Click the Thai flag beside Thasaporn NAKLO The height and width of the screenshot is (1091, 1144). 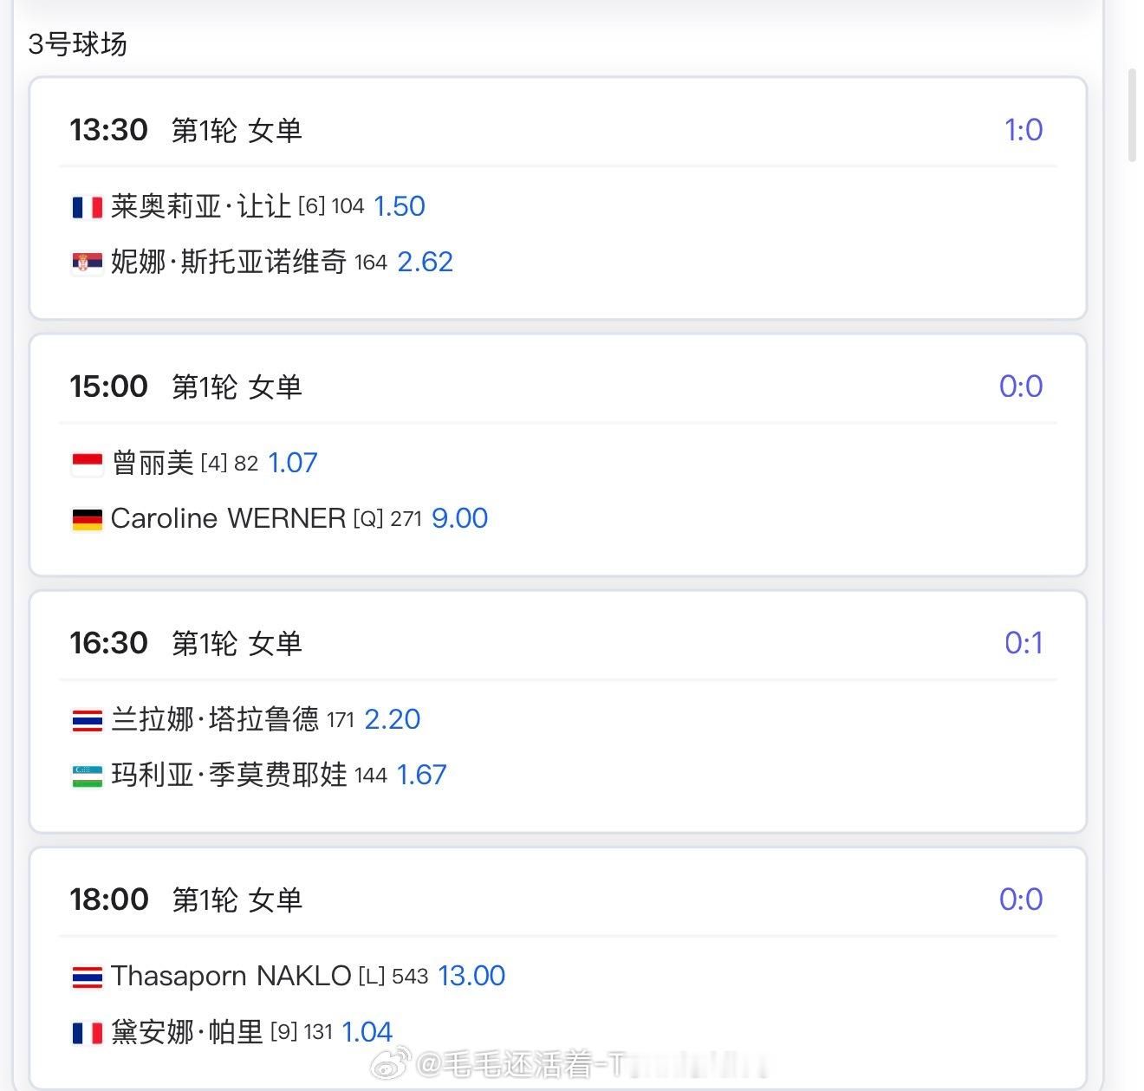pyautogui.click(x=87, y=977)
